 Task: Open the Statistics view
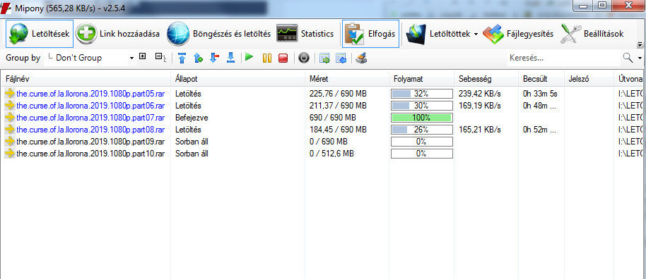(x=305, y=34)
